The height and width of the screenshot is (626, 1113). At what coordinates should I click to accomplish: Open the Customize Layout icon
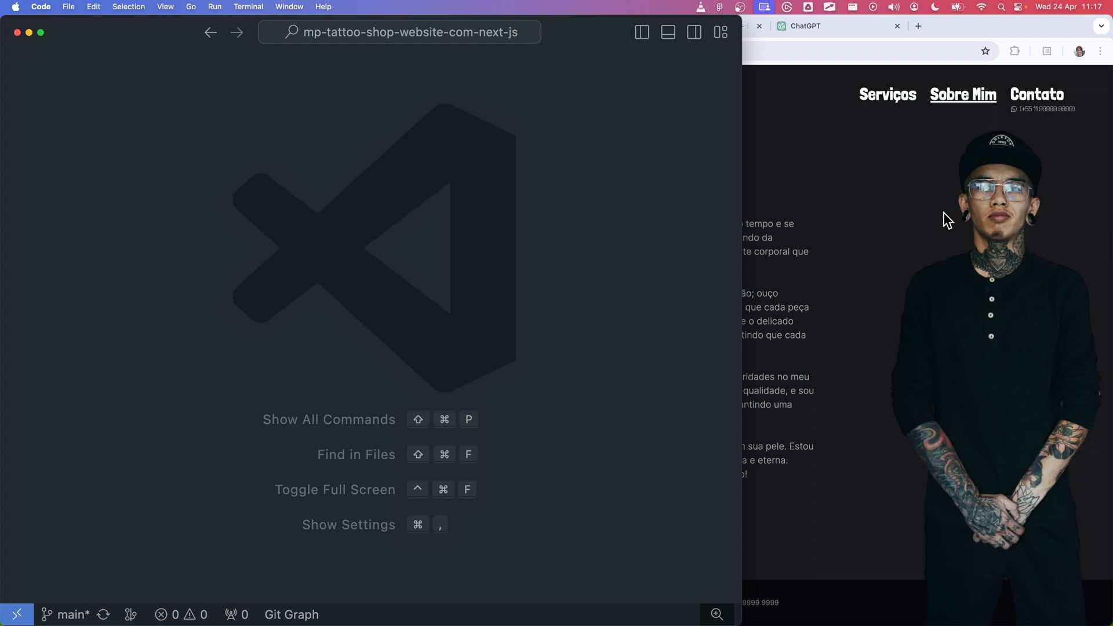click(x=721, y=32)
